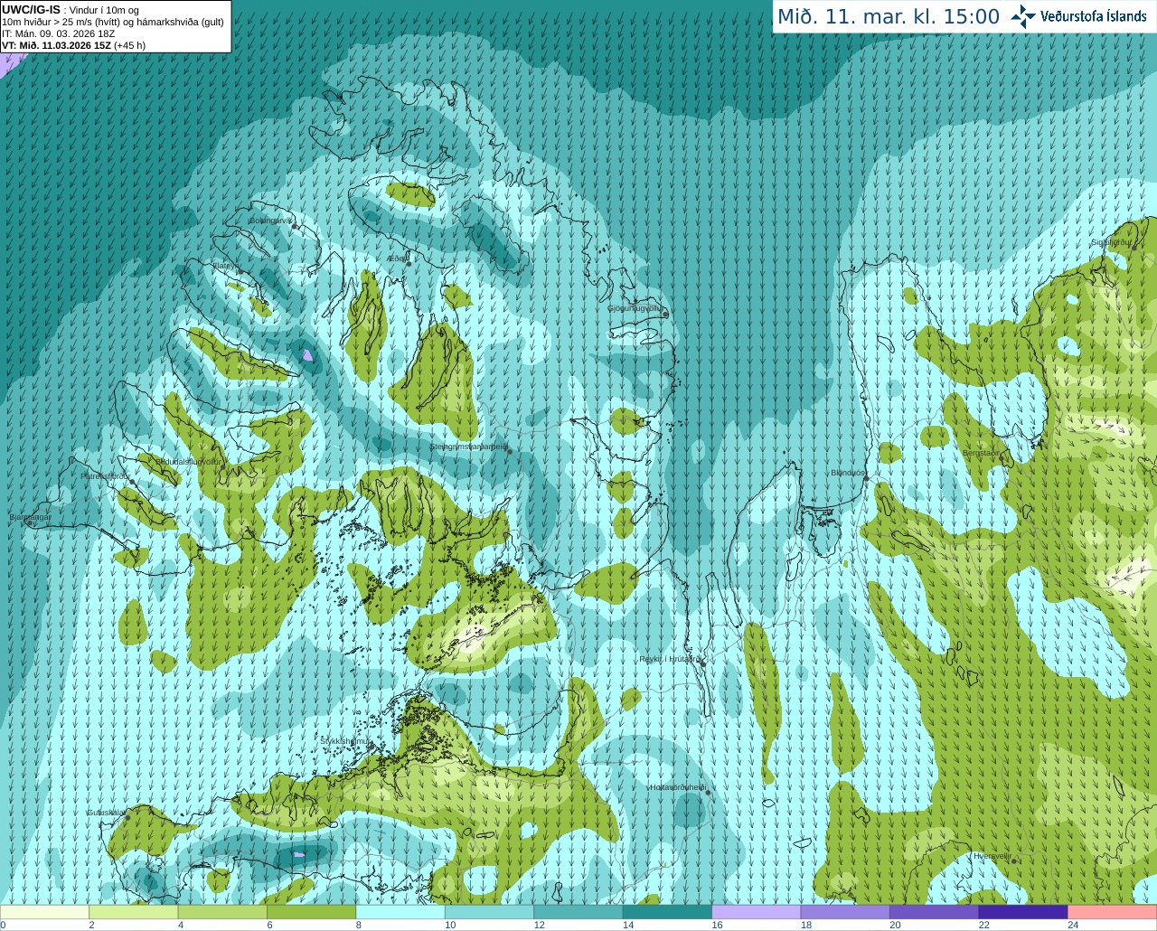Viewport: 1157px width, 931px height.
Task: Click the Patreksfjörður station label
Action: click(x=106, y=475)
